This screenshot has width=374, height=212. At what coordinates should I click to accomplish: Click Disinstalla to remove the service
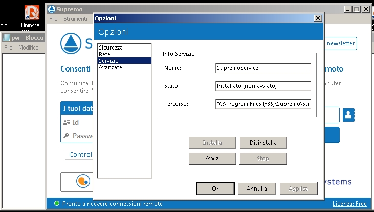tap(263, 143)
